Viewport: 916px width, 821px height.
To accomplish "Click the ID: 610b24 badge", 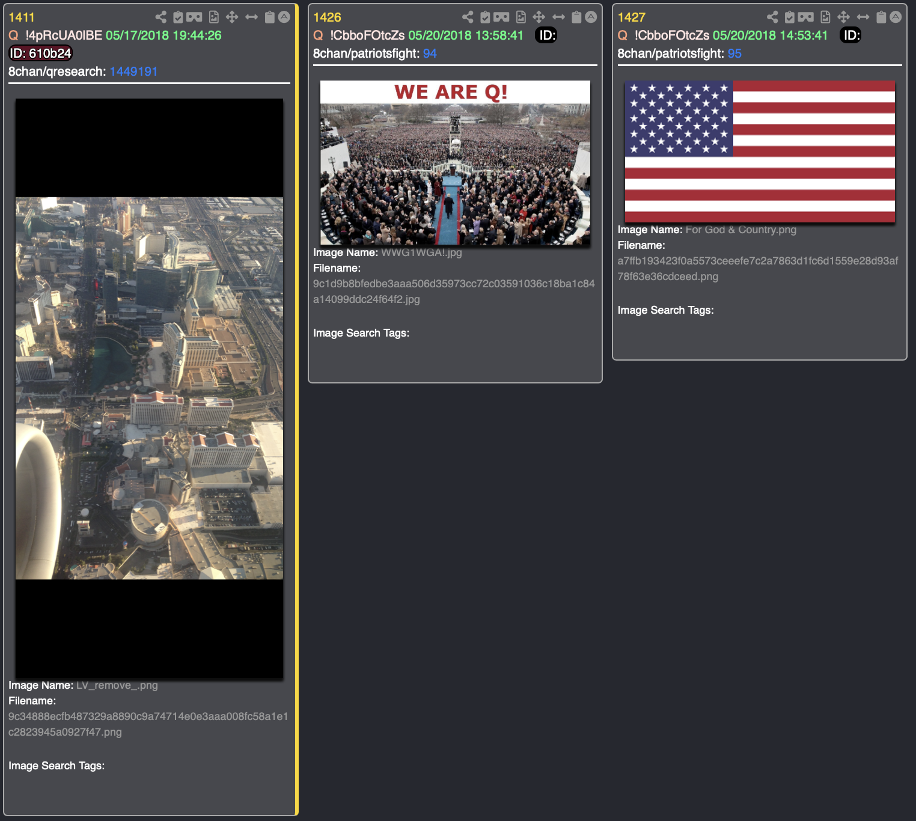I will click(40, 53).
